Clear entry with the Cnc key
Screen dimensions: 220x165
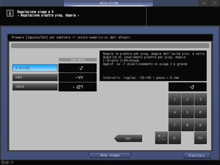click(x=200, y=138)
